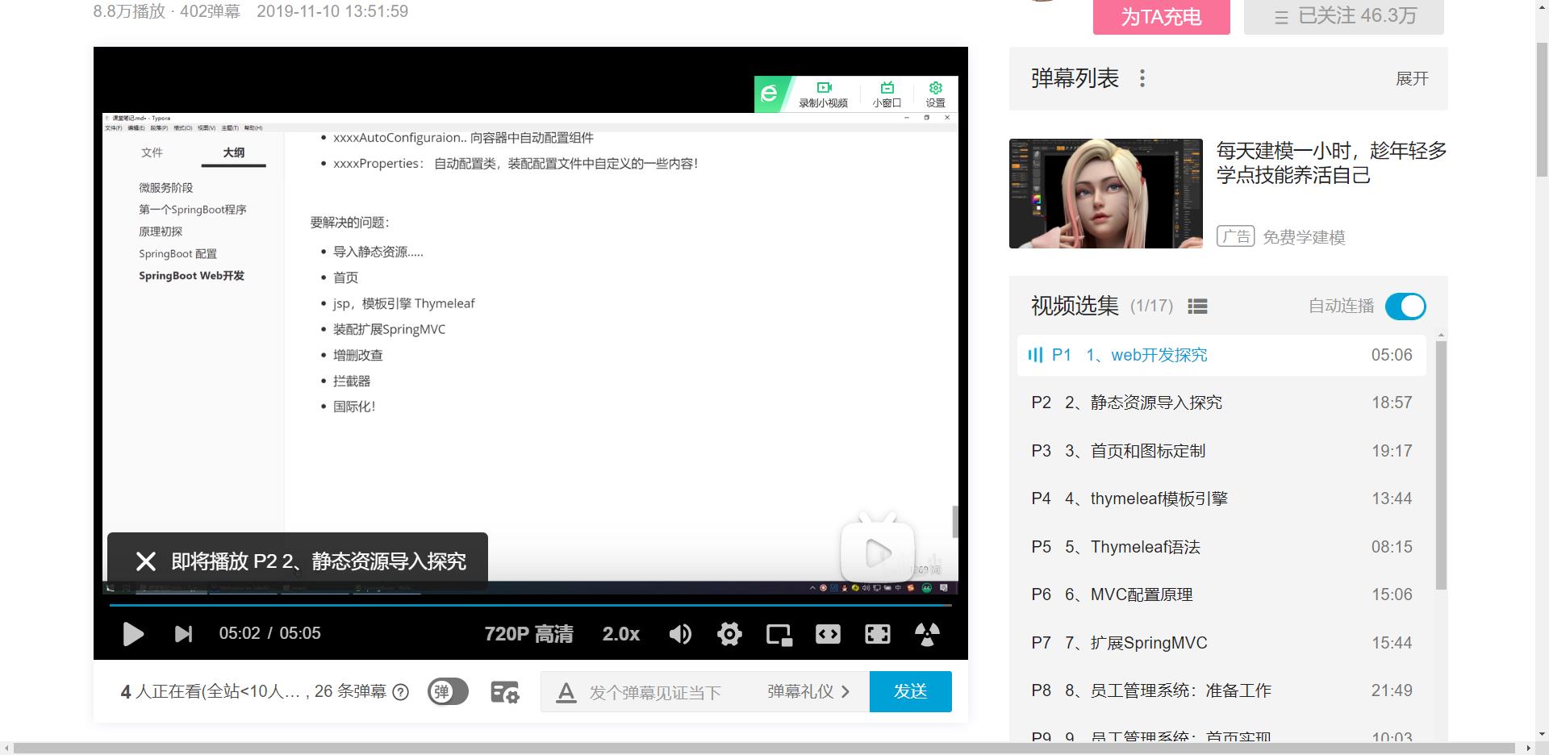Select P2 2、静态资源导入探究

[x=1221, y=403]
